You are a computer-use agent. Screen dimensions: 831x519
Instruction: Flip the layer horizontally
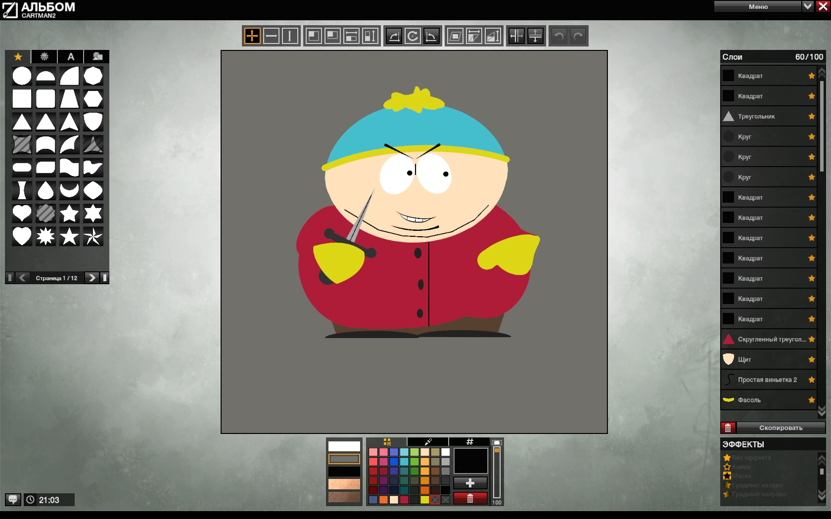516,36
